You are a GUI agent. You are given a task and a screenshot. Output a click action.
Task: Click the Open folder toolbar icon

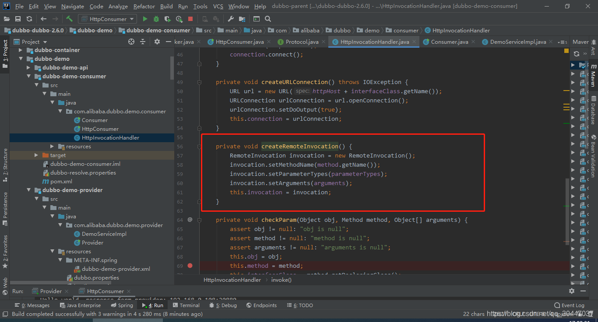point(7,19)
